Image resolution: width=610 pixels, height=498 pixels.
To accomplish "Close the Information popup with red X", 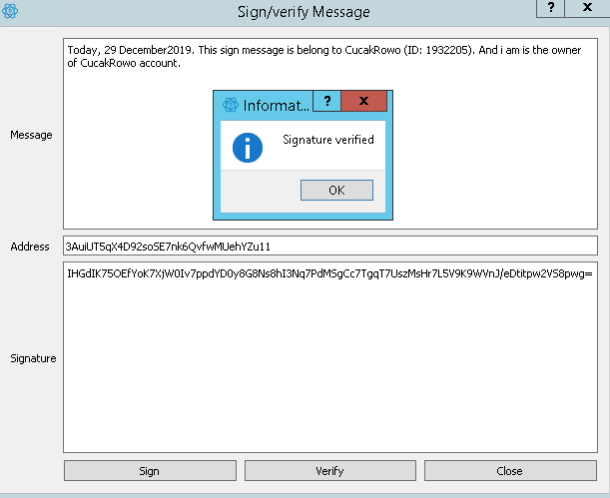I will pos(364,101).
